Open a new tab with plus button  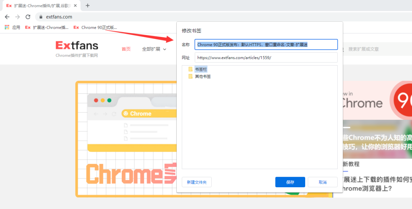[88, 5]
